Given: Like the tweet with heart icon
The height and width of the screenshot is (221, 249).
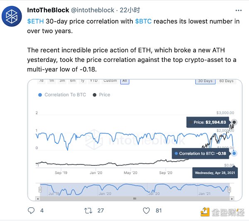Looking at the screenshot, I should (145, 211).
